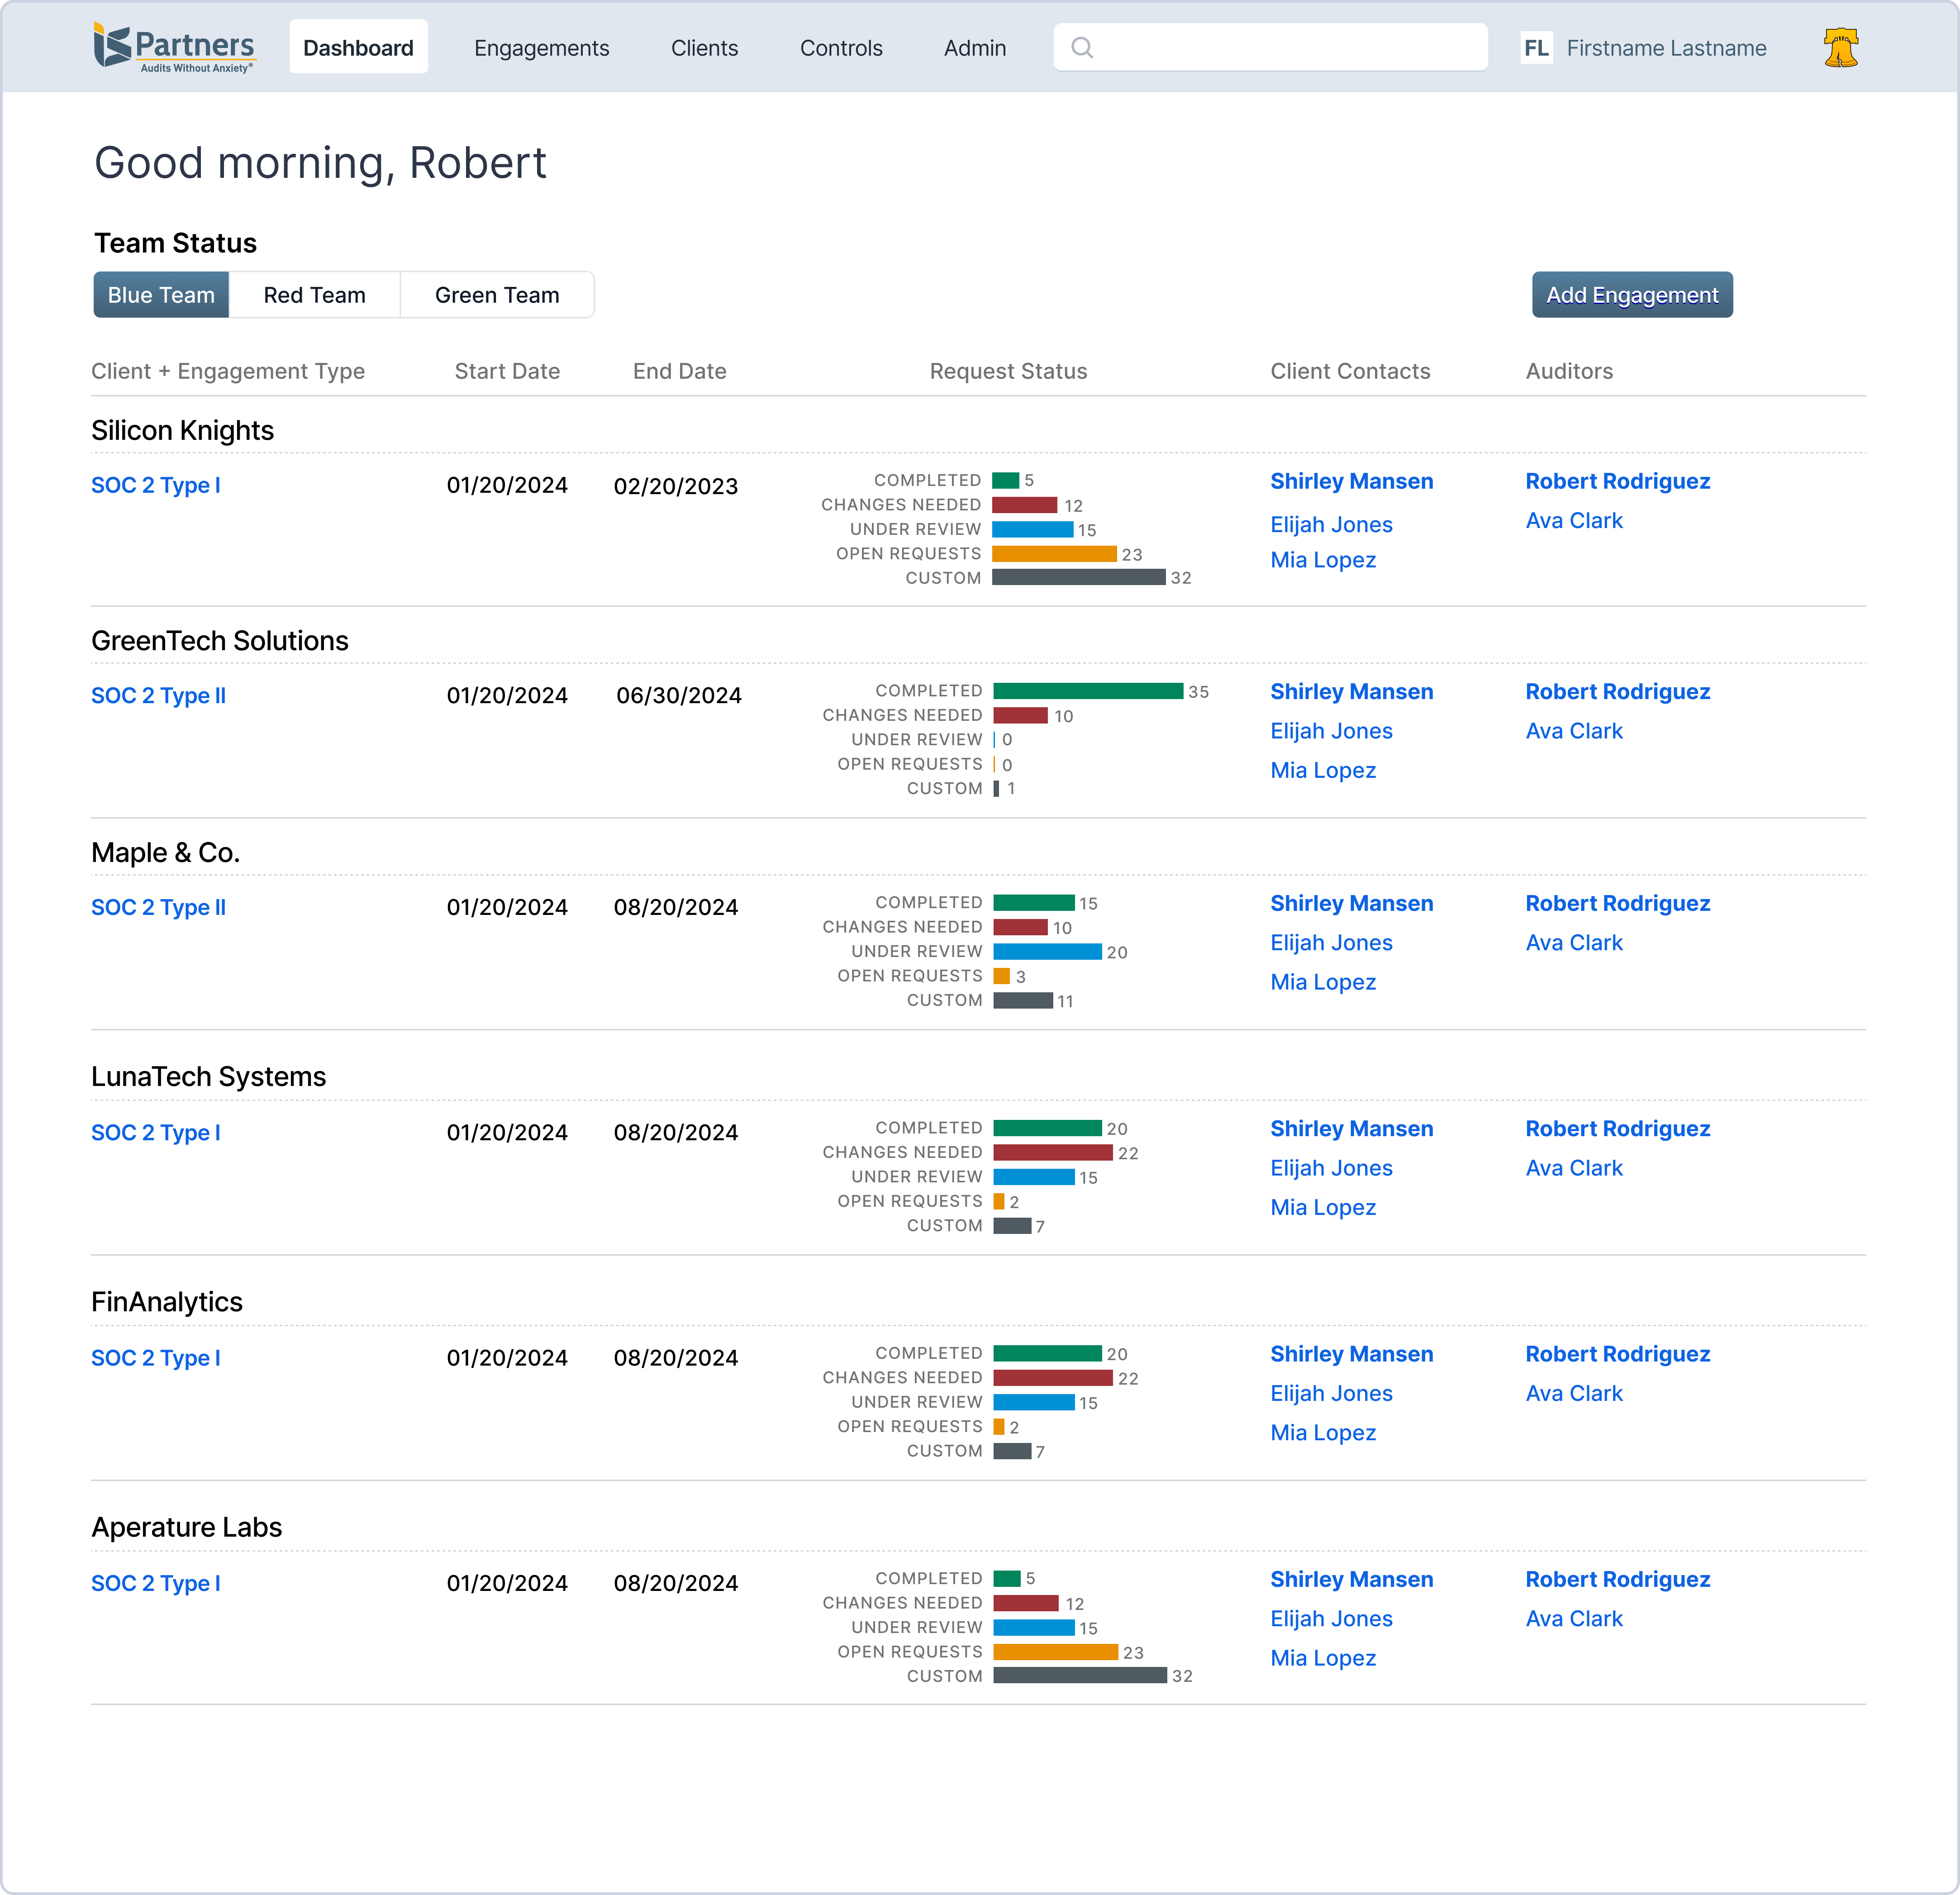Click Ava Clark in FinAnalytics row
Viewport: 1960px width, 1895px height.
coord(1574,1394)
